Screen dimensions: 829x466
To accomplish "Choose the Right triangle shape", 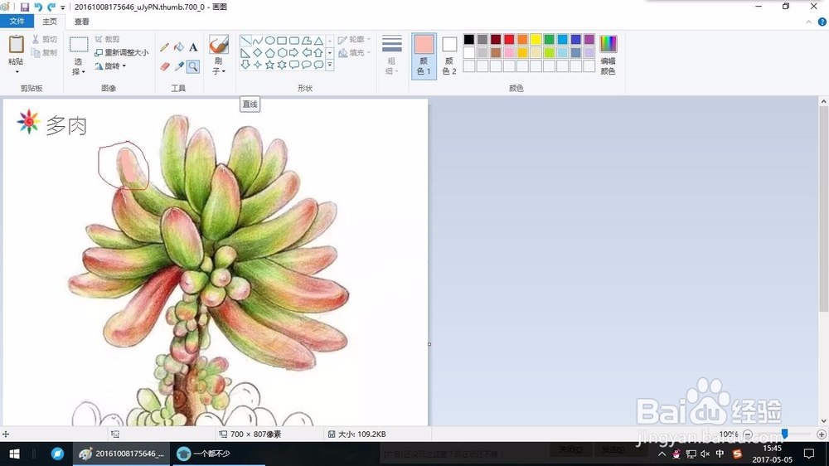I will (245, 53).
